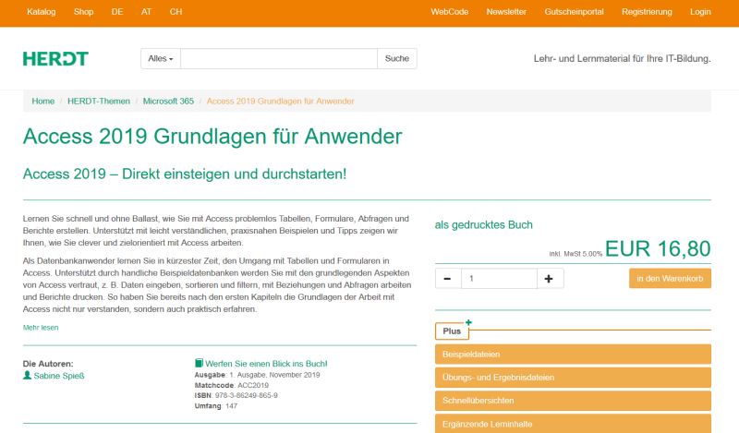Expand the Schnellübersichten section
The image size is (739, 433).
(573, 401)
